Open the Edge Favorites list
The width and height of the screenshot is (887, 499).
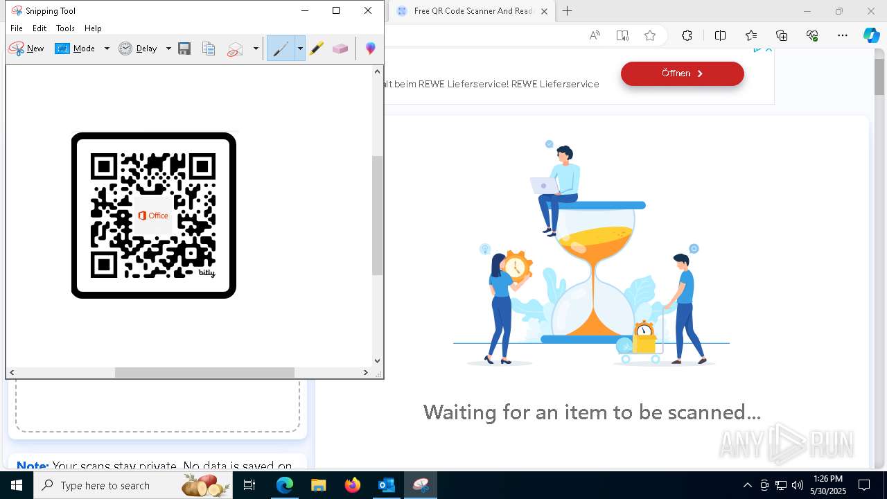tap(751, 36)
